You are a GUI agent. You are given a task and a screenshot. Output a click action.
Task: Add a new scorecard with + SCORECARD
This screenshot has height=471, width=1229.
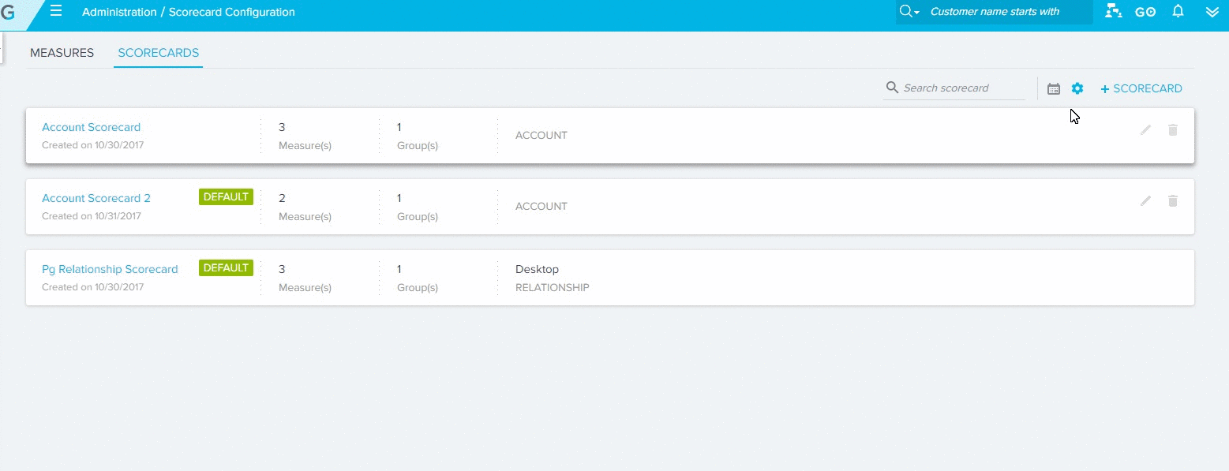point(1141,88)
